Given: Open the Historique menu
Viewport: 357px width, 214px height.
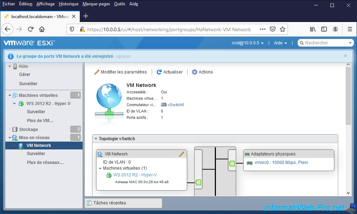Looking at the screenshot, I should click(68, 4).
